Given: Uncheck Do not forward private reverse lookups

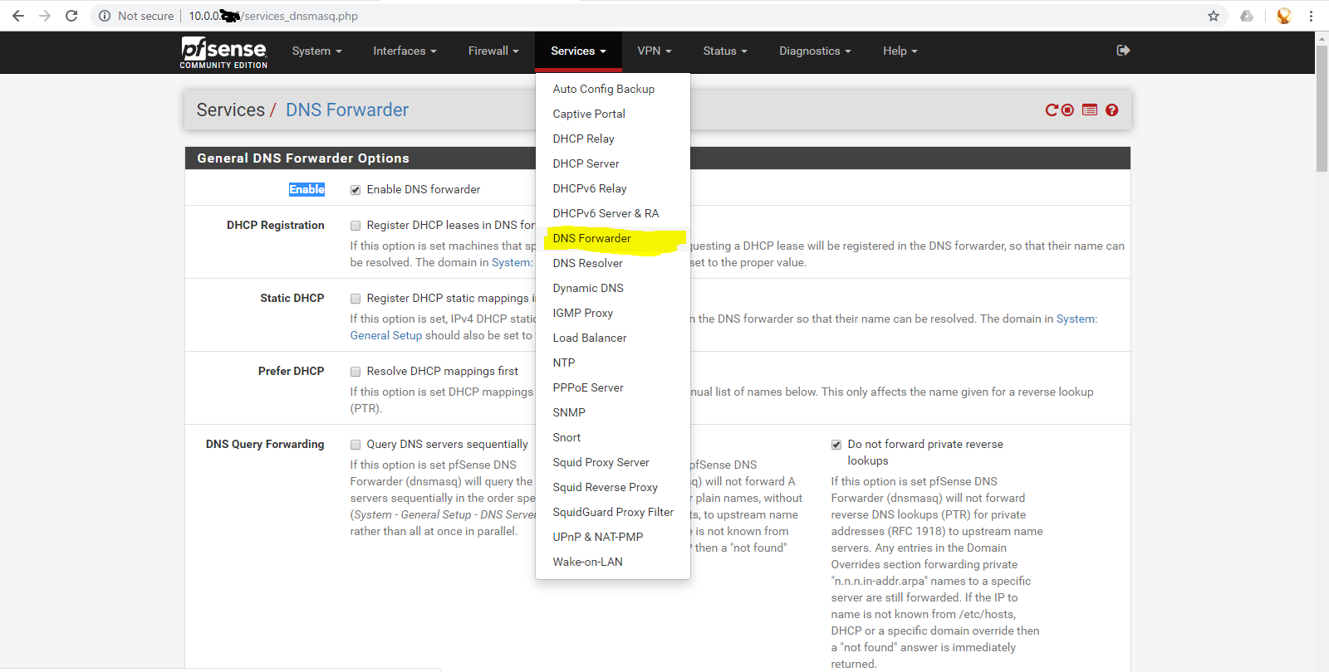Looking at the screenshot, I should pyautogui.click(x=836, y=445).
